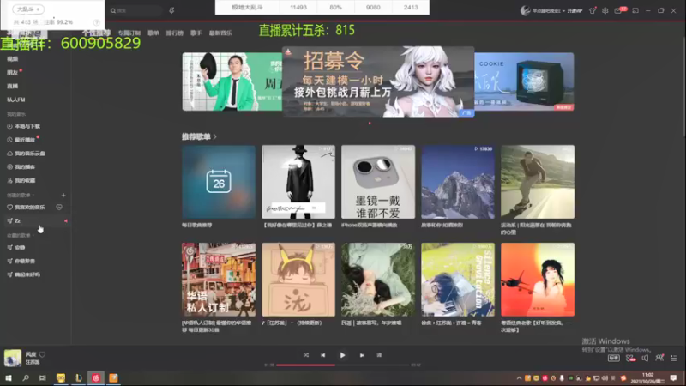
Task: Skip to the next track
Action: (362, 355)
